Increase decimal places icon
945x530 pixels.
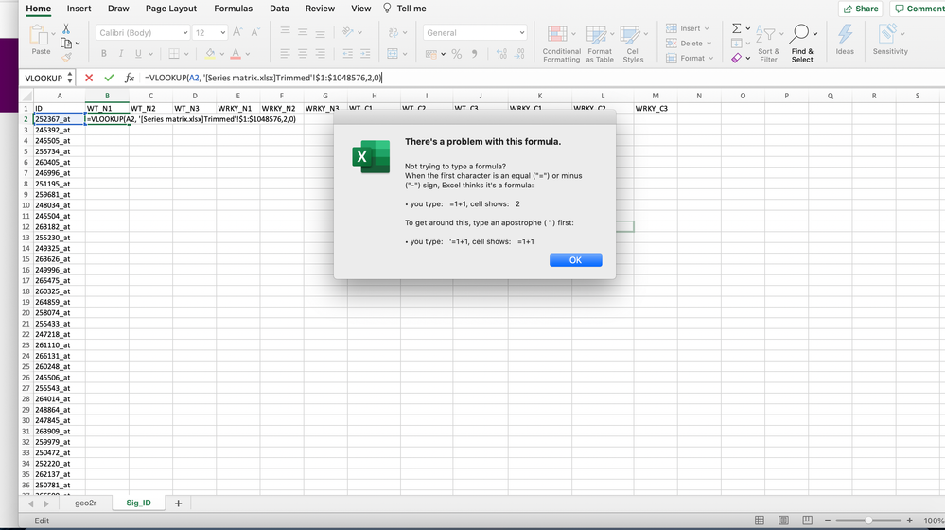tap(501, 54)
